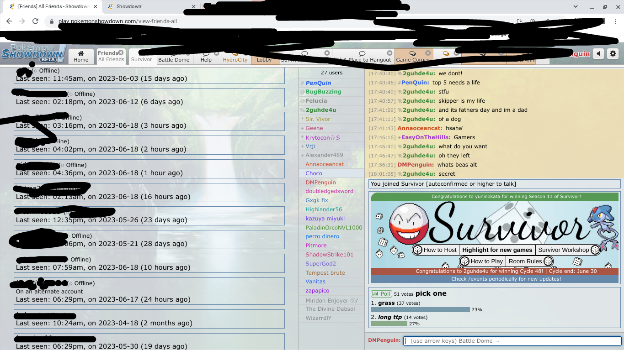The height and width of the screenshot is (350, 624).
Task: Select ShadowStrike101 in the user list
Action: tap(329, 255)
